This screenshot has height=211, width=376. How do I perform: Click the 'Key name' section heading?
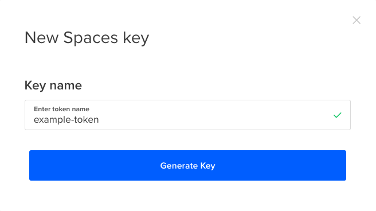(53, 85)
